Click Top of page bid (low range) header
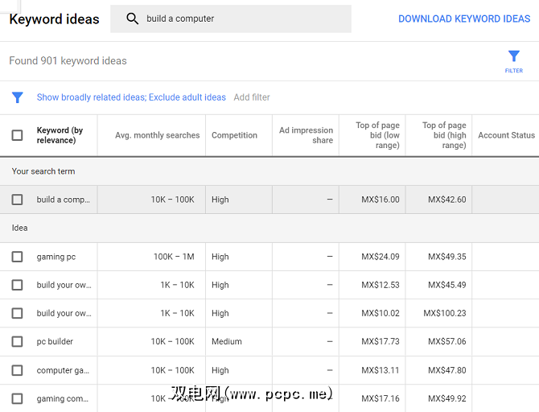Screen dimensions: 539x412 377,135
